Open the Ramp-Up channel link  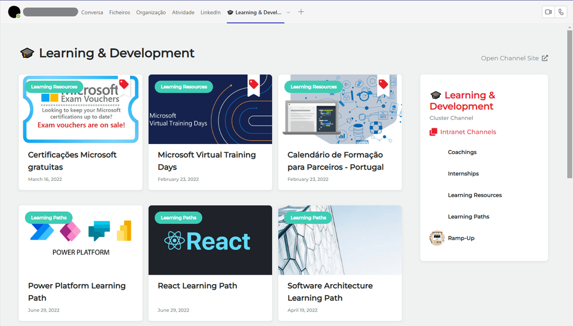pos(461,238)
